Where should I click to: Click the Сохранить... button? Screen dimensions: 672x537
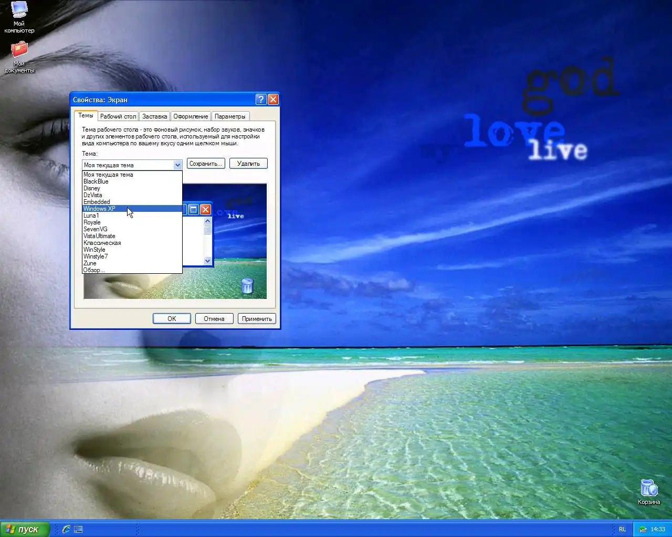coord(206,164)
